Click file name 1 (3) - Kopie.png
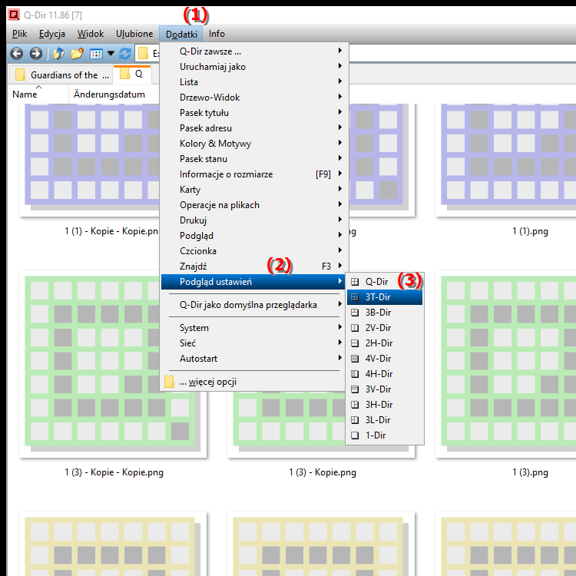The image size is (576, 576). (x=323, y=472)
